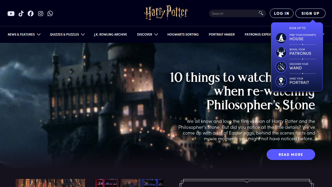Screen dimensions: 332x187
Task: Open the TikTok social link
Action: pos(21,14)
